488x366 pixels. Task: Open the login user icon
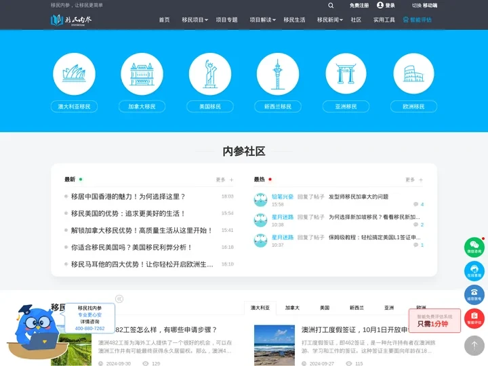click(380, 5)
